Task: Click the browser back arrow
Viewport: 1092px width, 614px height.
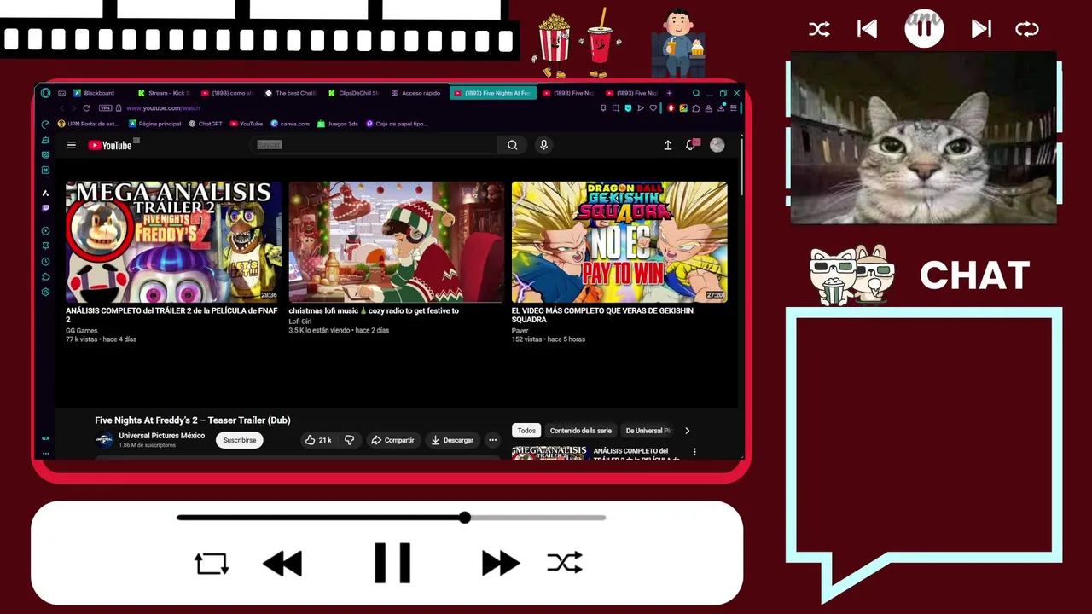Action: click(x=61, y=108)
